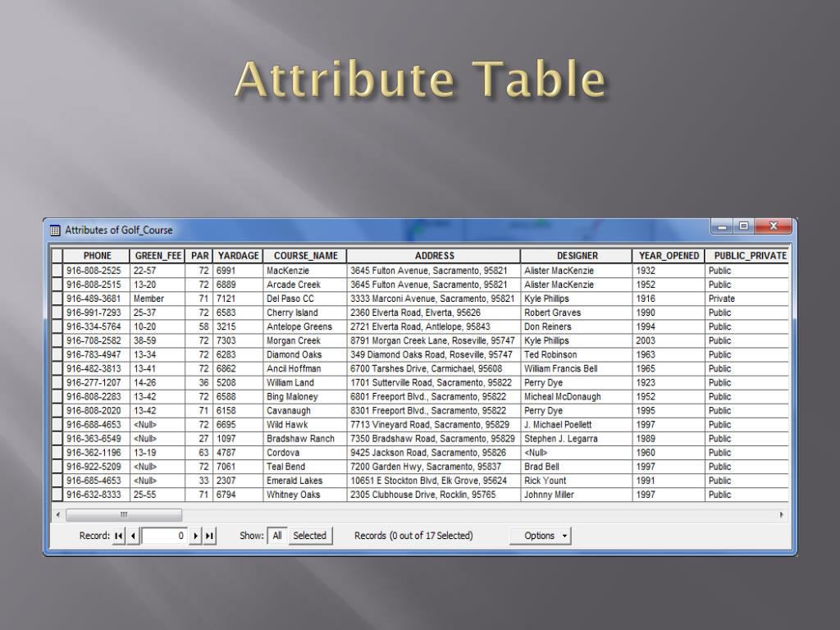Click the 'Arcade Creek' course name cell

tap(305, 285)
